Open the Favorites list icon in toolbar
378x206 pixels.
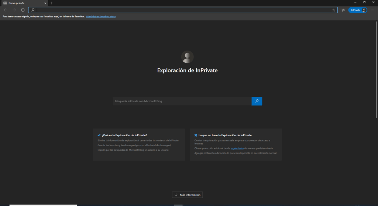(x=343, y=10)
